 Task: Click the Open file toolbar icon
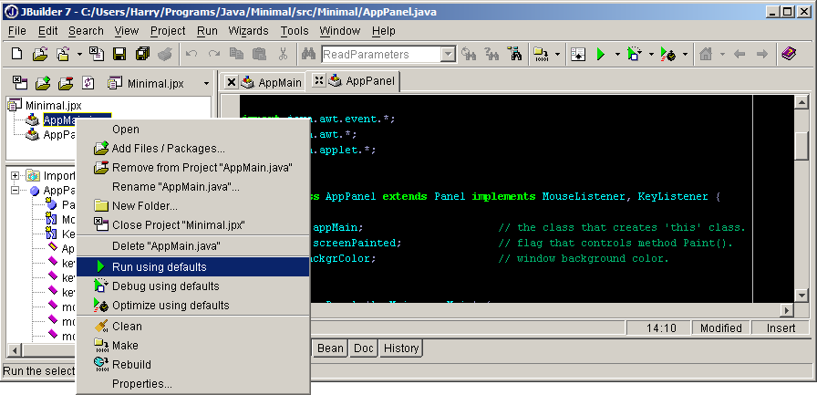(x=40, y=54)
